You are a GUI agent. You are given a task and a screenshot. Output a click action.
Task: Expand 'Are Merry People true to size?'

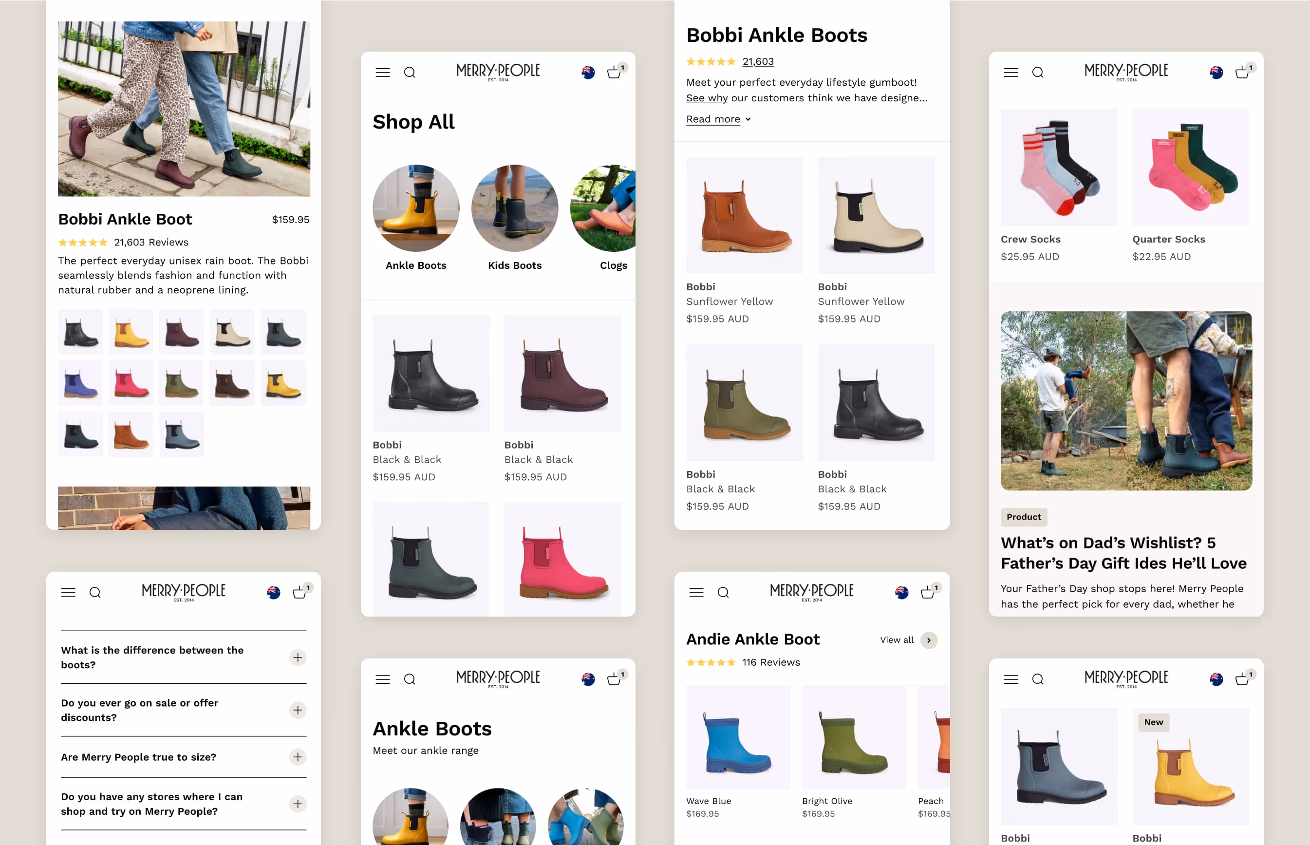pos(298,757)
